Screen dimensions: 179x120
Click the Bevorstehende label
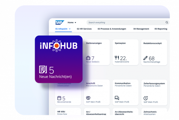point(64,102)
